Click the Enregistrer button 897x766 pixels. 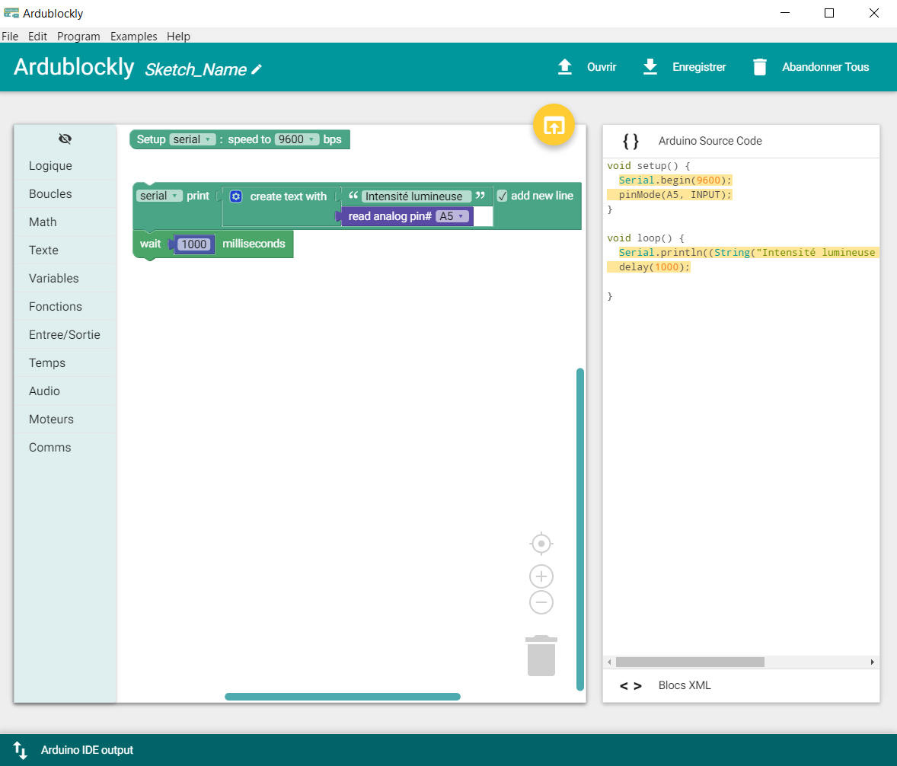coord(684,67)
